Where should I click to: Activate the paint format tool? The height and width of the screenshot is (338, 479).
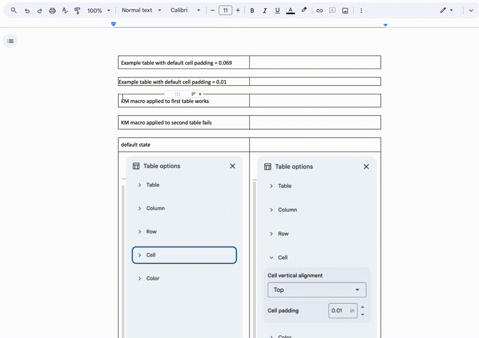pyautogui.click(x=77, y=10)
